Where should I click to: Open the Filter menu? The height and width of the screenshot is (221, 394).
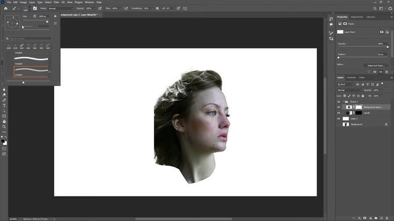pos(56,2)
